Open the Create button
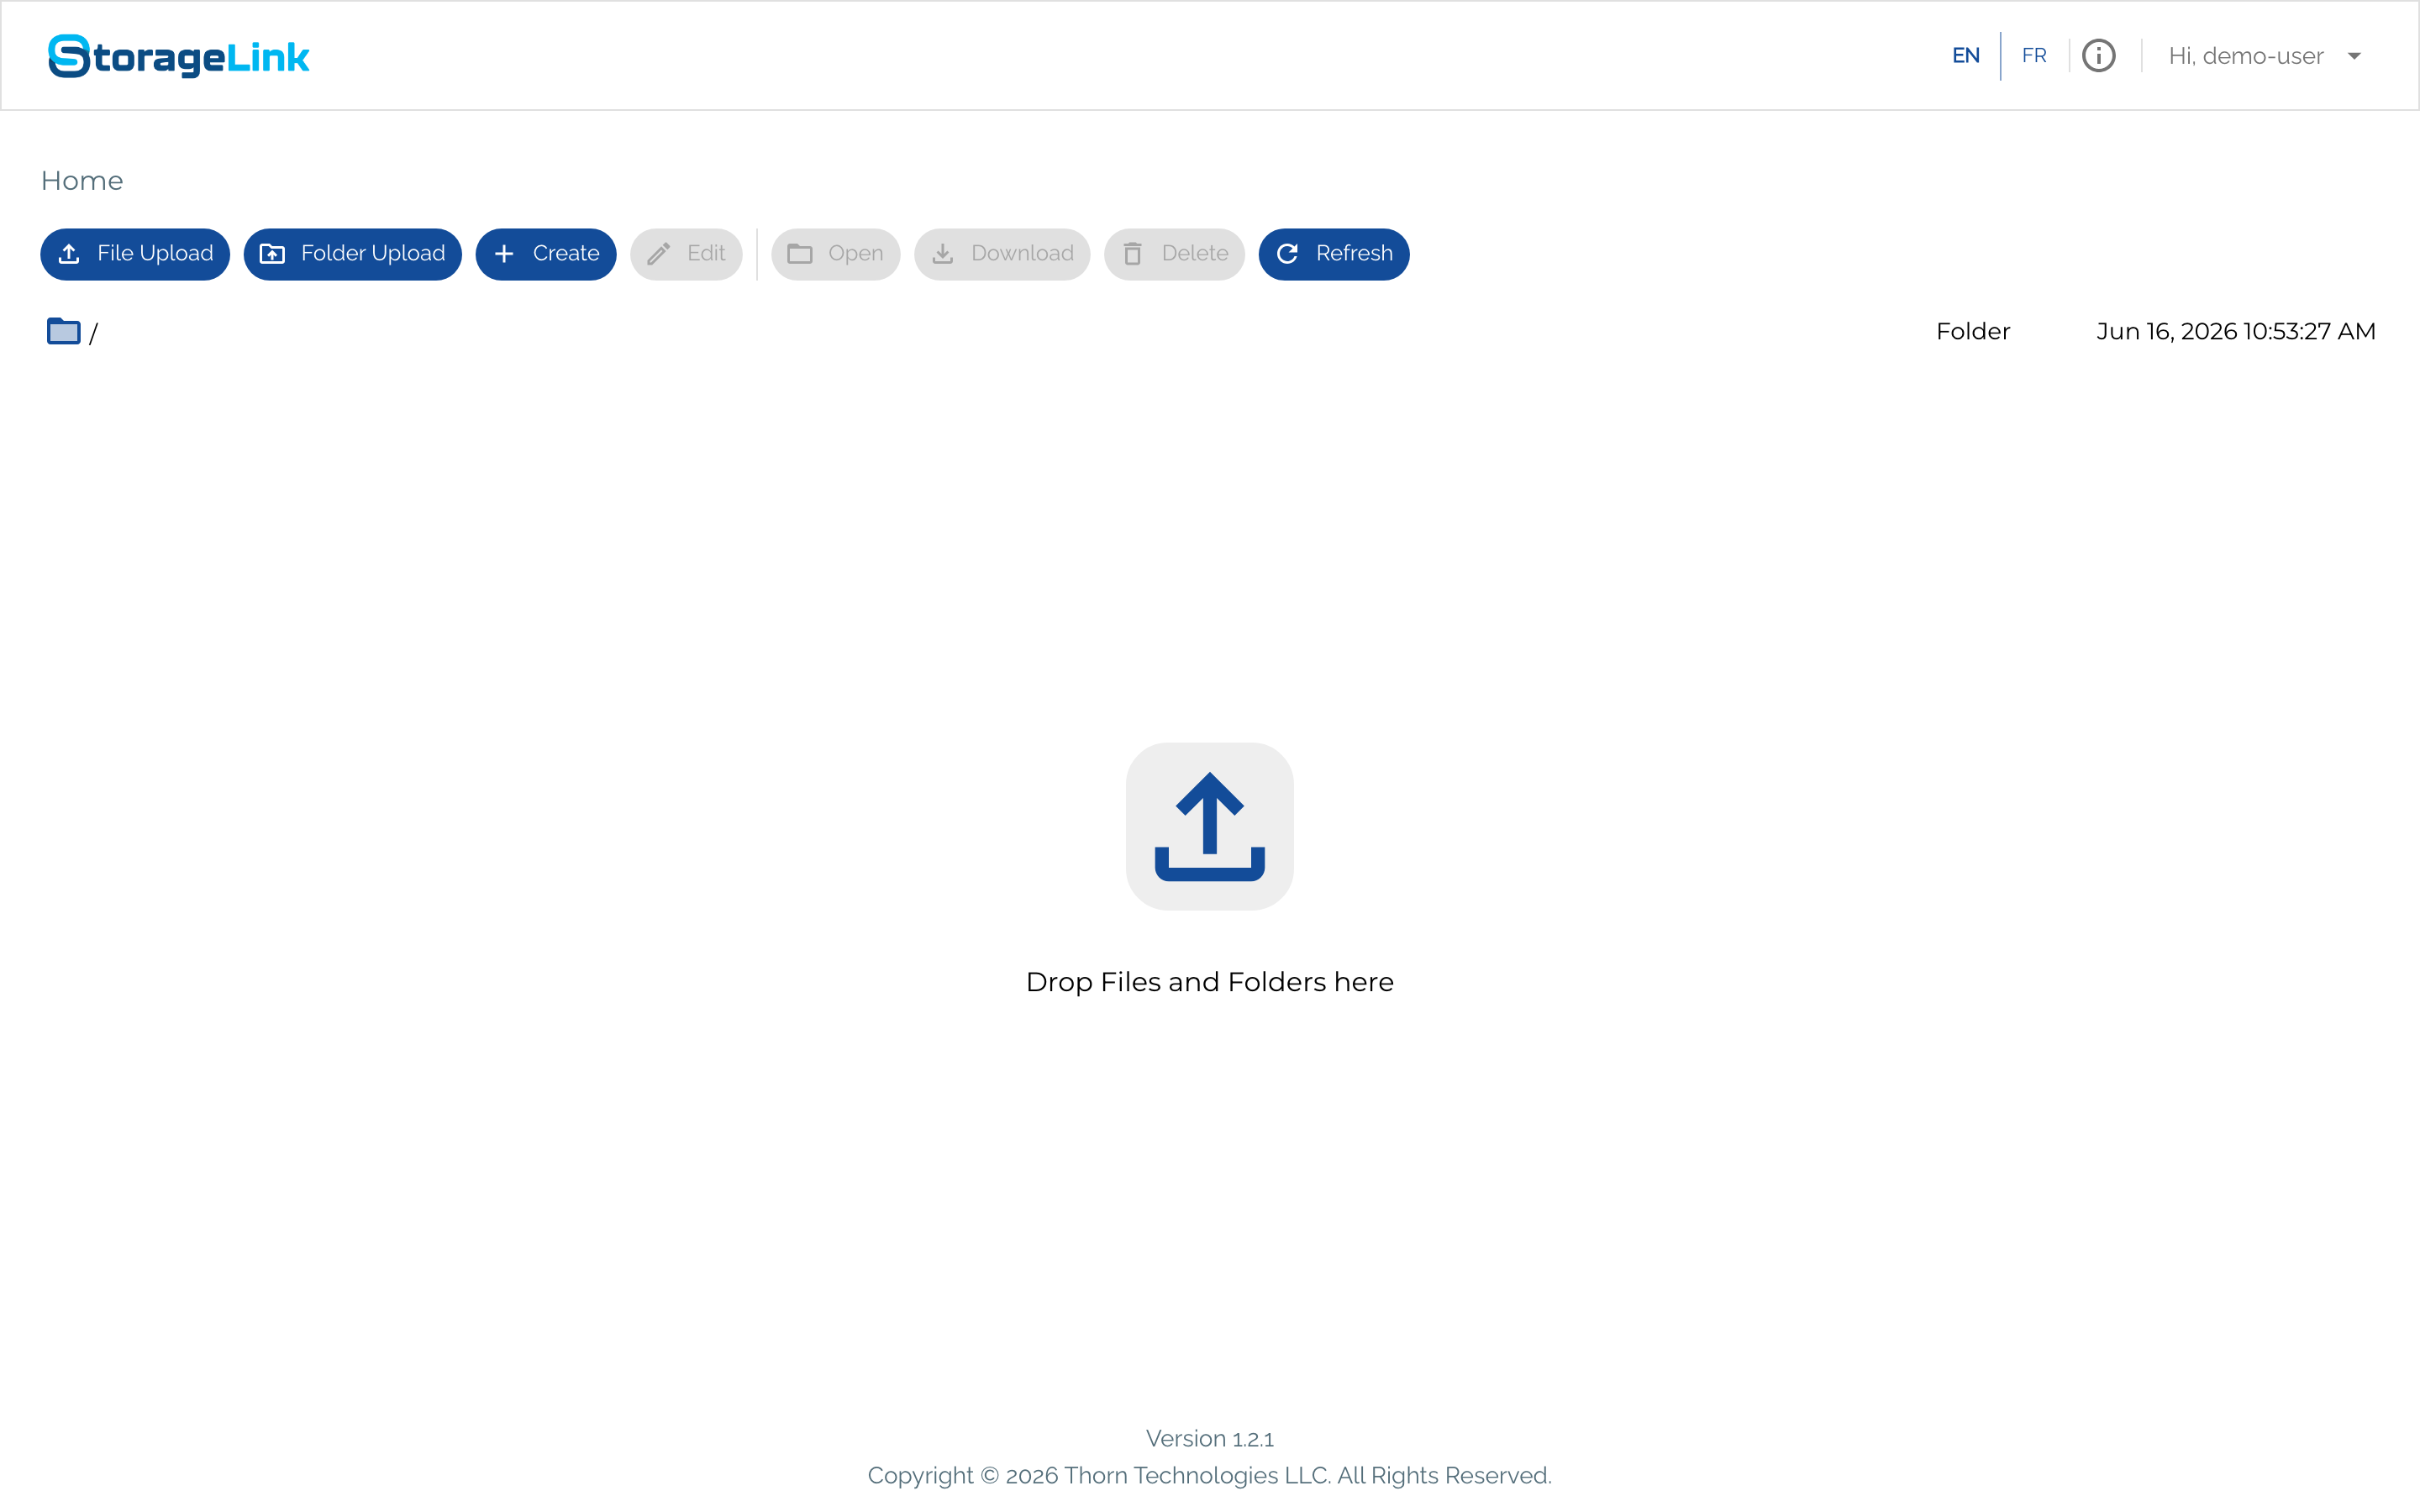 pyautogui.click(x=546, y=254)
